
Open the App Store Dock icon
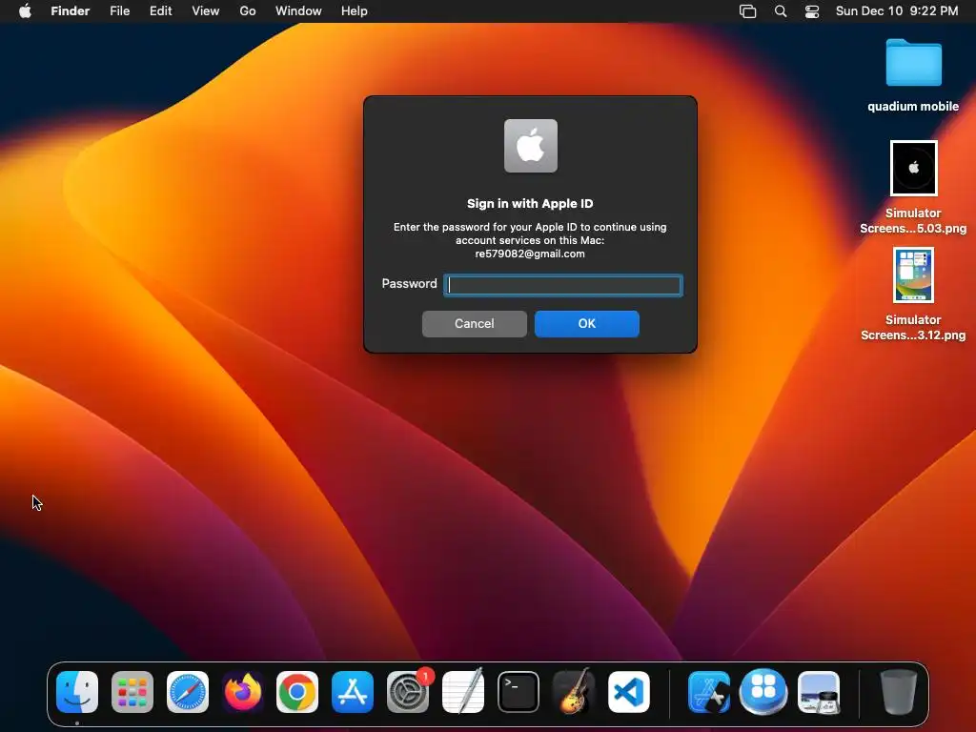pyautogui.click(x=353, y=692)
